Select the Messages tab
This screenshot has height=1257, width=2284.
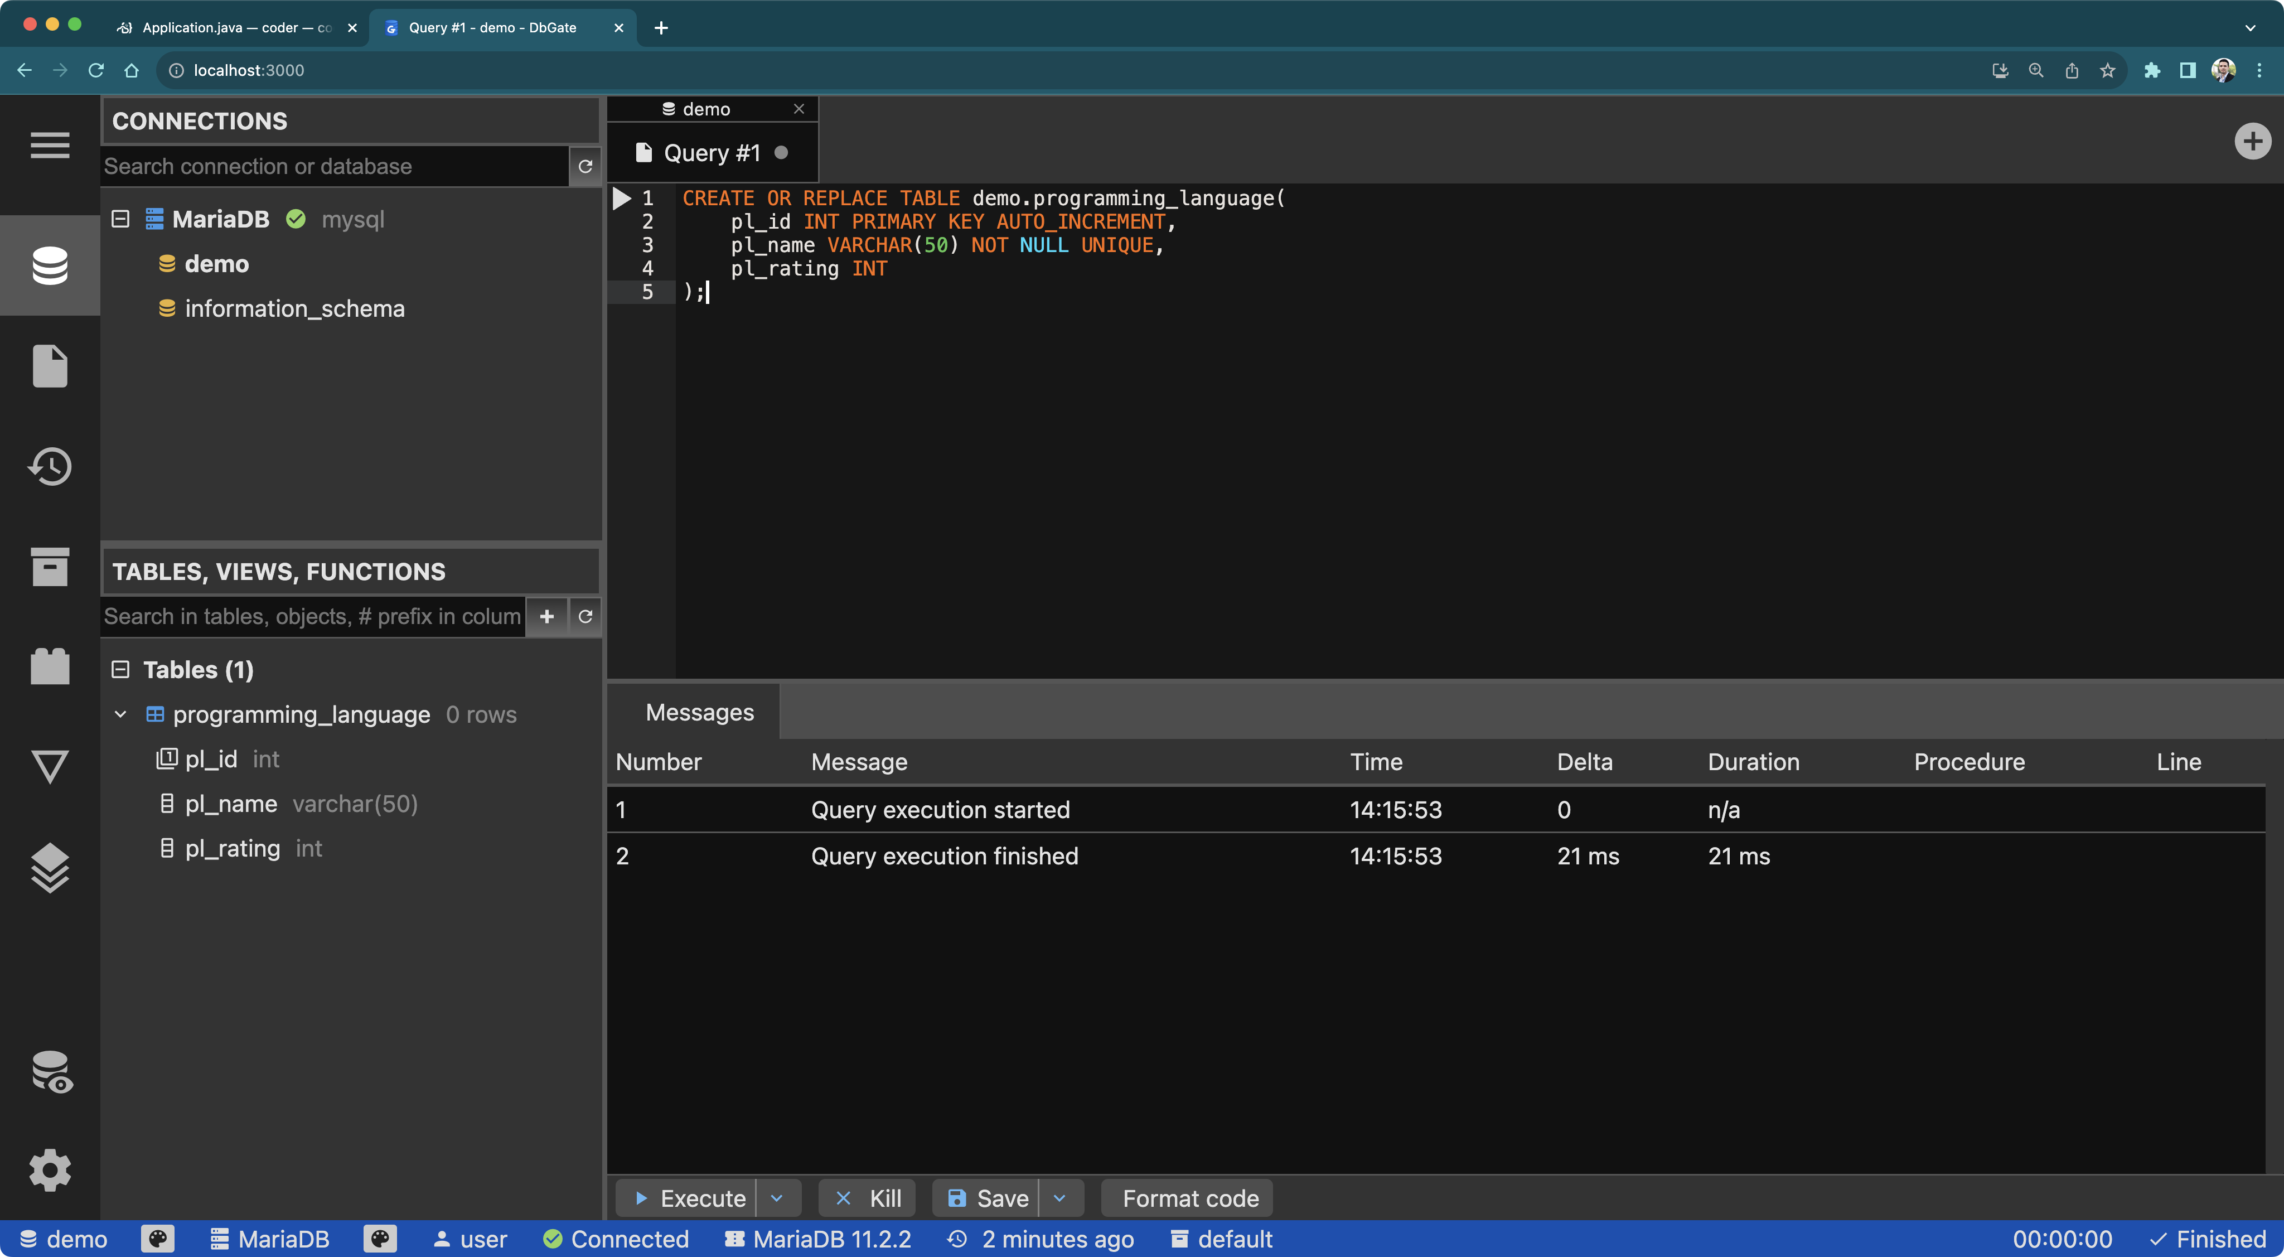tap(699, 712)
